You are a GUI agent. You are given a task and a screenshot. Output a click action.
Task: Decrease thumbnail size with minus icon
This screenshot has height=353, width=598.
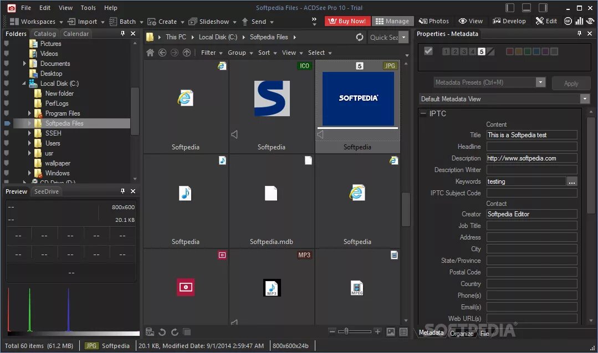(x=332, y=331)
